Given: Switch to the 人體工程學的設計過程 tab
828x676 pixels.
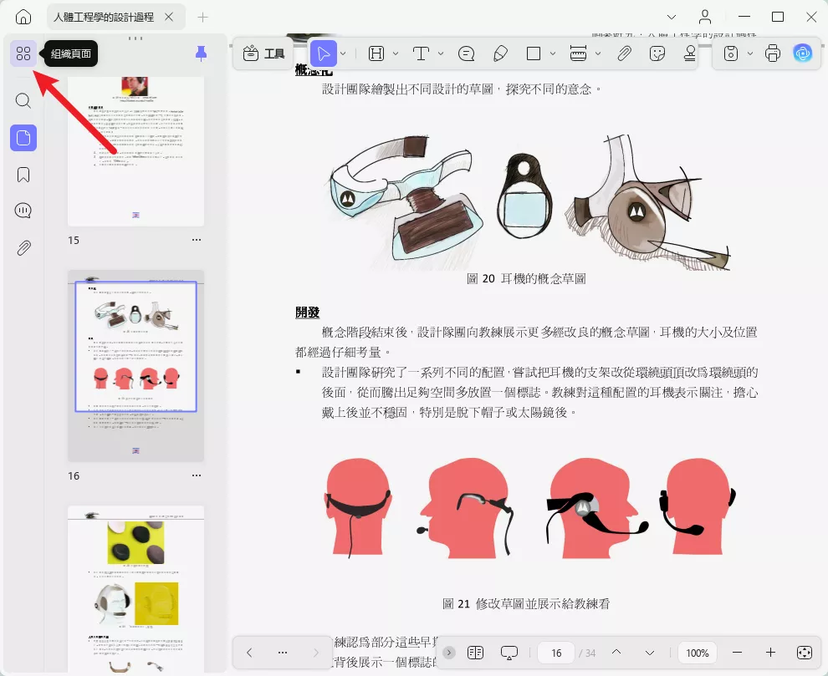Looking at the screenshot, I should tap(104, 17).
